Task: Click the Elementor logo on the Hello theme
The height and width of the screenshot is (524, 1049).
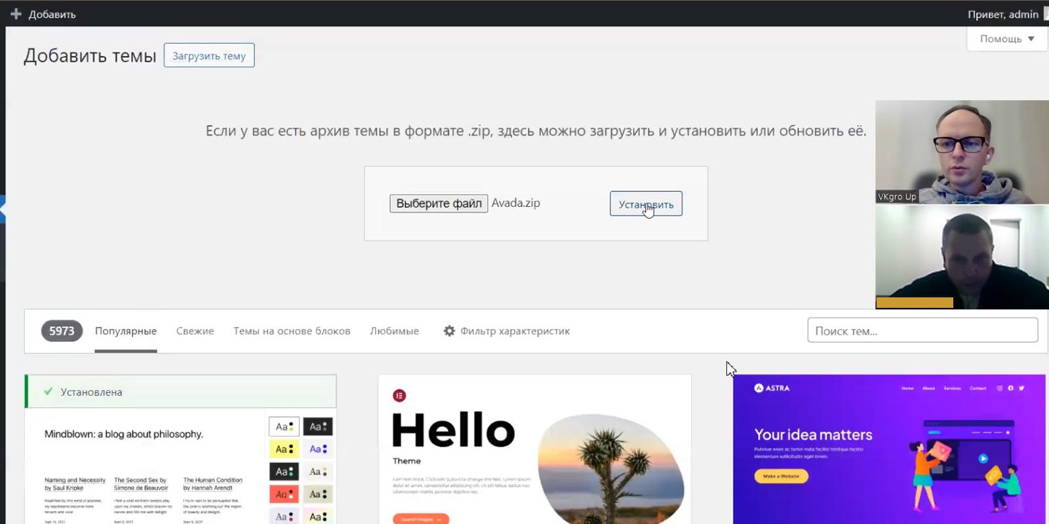Action: (399, 396)
